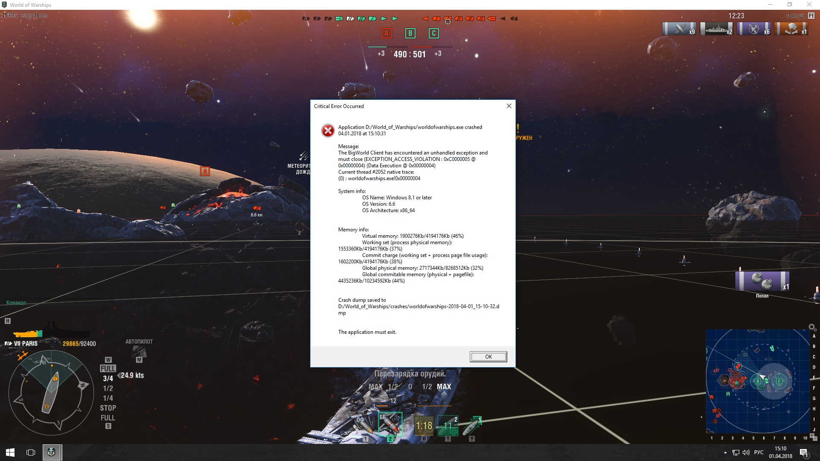Click the Попал hit ribbon on the right
The image size is (820, 461).
(x=762, y=280)
